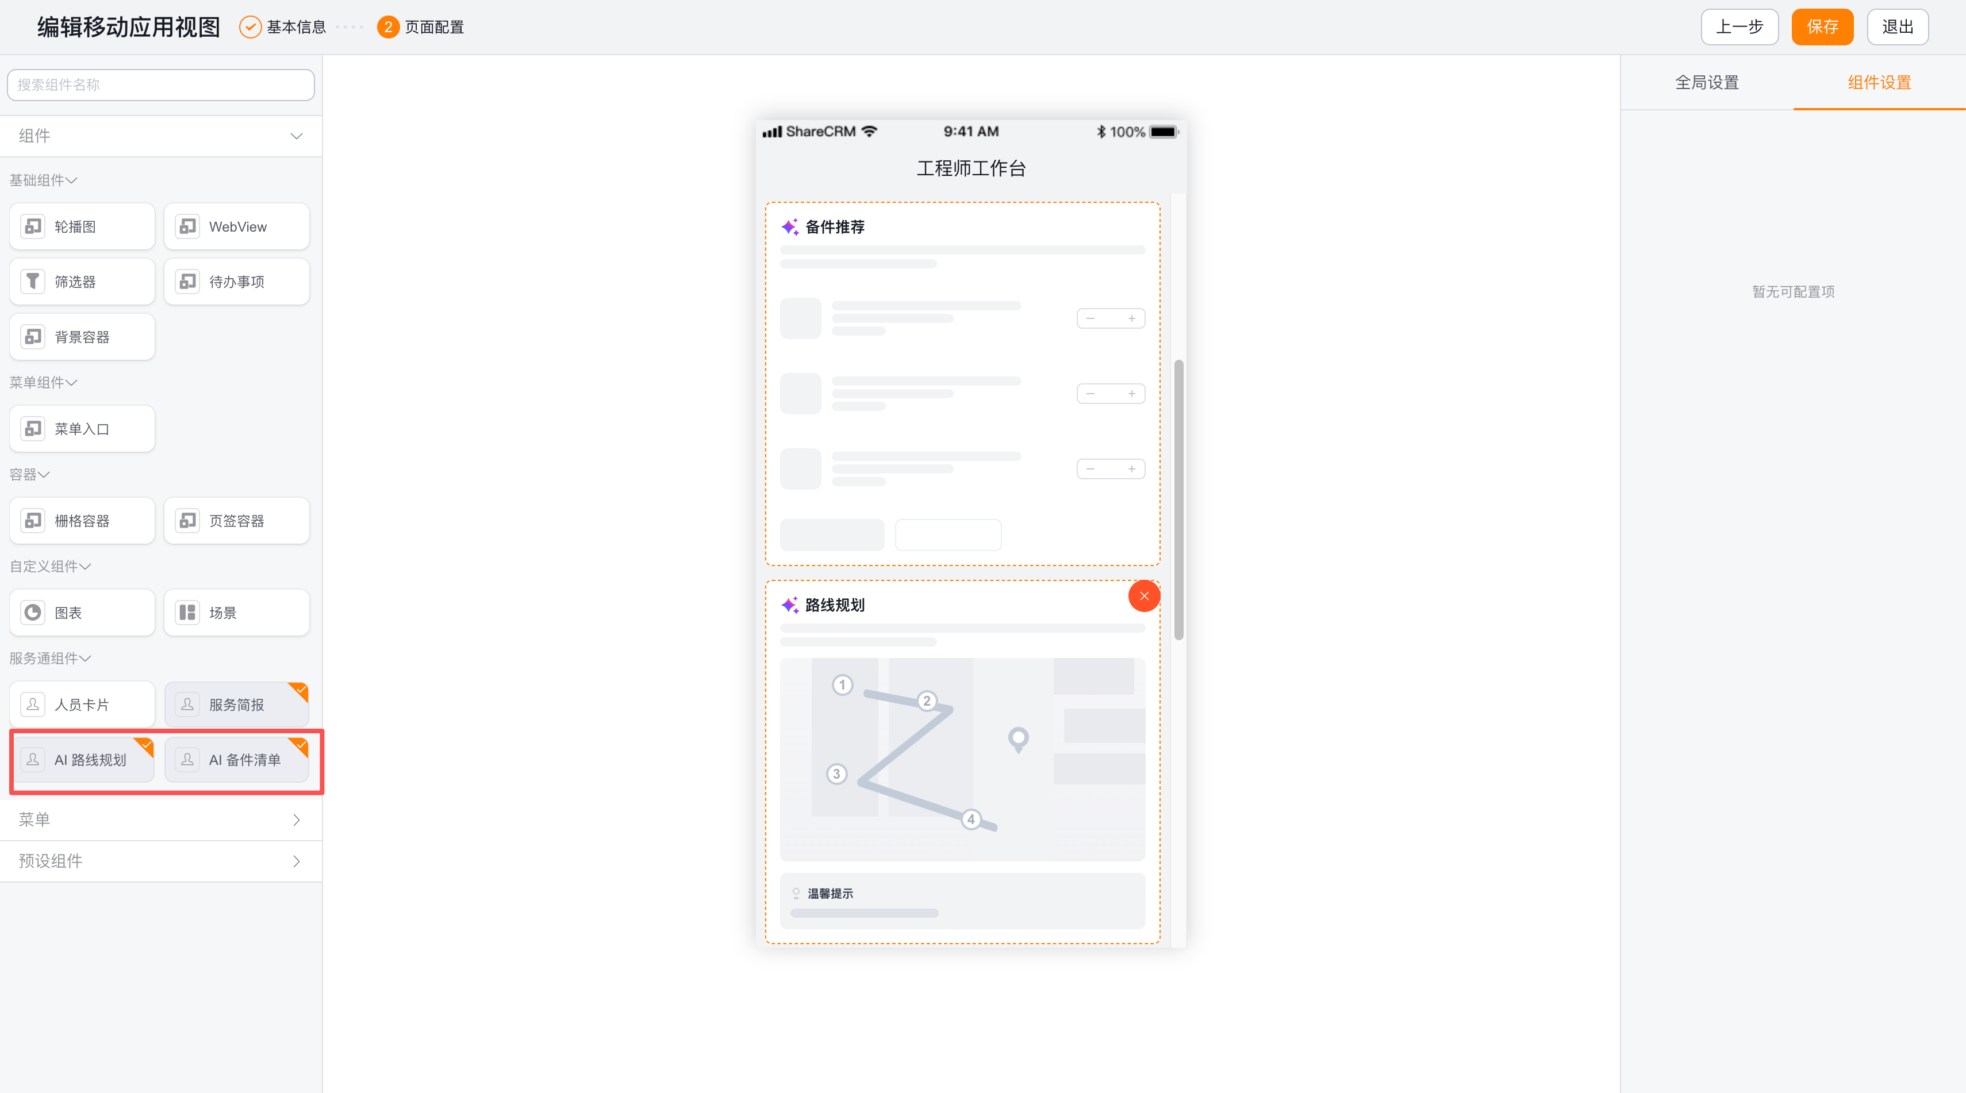Click the phone preview vertical scrollbar
The image size is (1966, 1093).
click(1178, 499)
